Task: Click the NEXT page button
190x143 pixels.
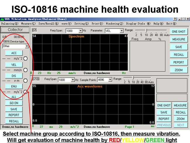Action: coord(181,125)
